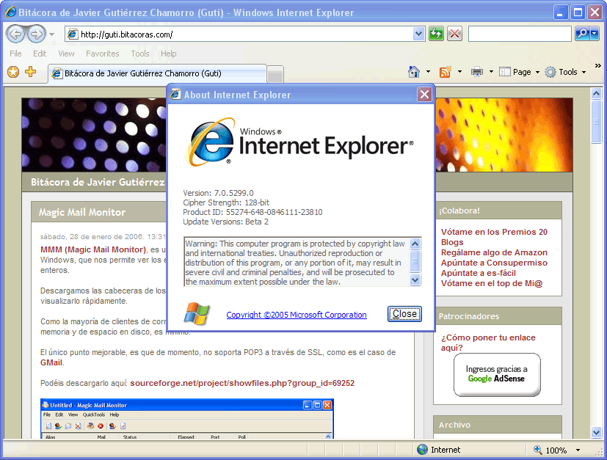This screenshot has width=607, height=460.
Task: Open the ¿Cómo poner tu enlace aquí? link
Action: tap(488, 343)
